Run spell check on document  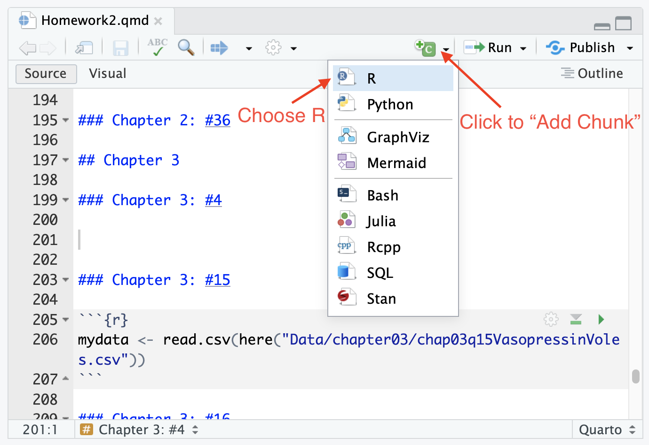click(157, 47)
